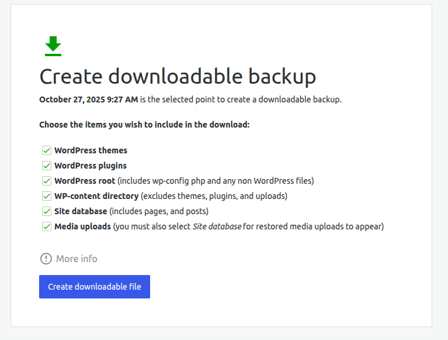Open the More info link text
The height and width of the screenshot is (340, 448).
click(77, 259)
